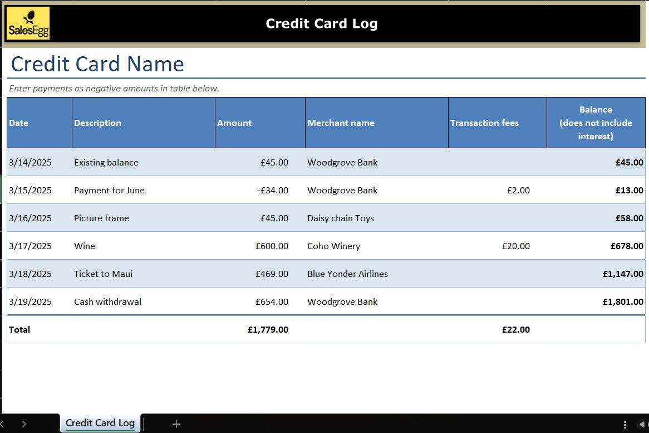Click the Transaction fees column header
The image size is (649, 433).
(x=497, y=123)
